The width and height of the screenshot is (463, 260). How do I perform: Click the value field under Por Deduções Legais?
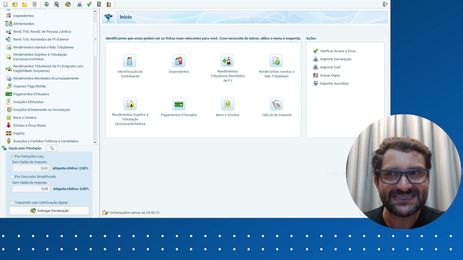pos(31,168)
